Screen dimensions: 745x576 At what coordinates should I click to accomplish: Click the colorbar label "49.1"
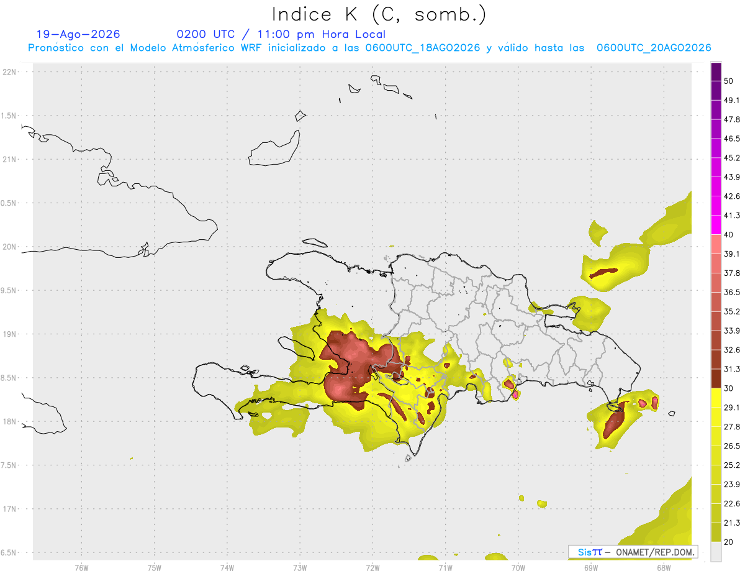[x=732, y=101]
